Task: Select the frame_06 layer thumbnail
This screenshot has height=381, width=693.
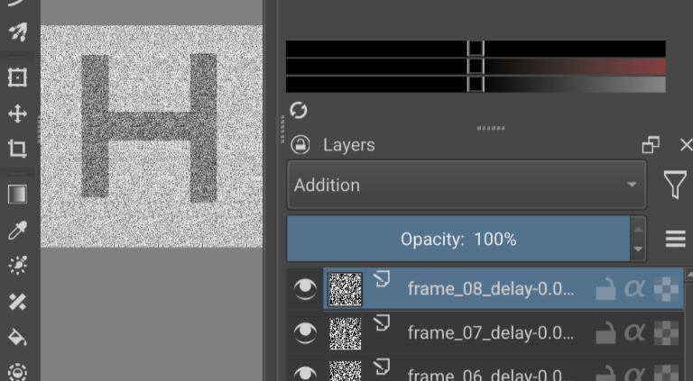Action: pos(346,371)
